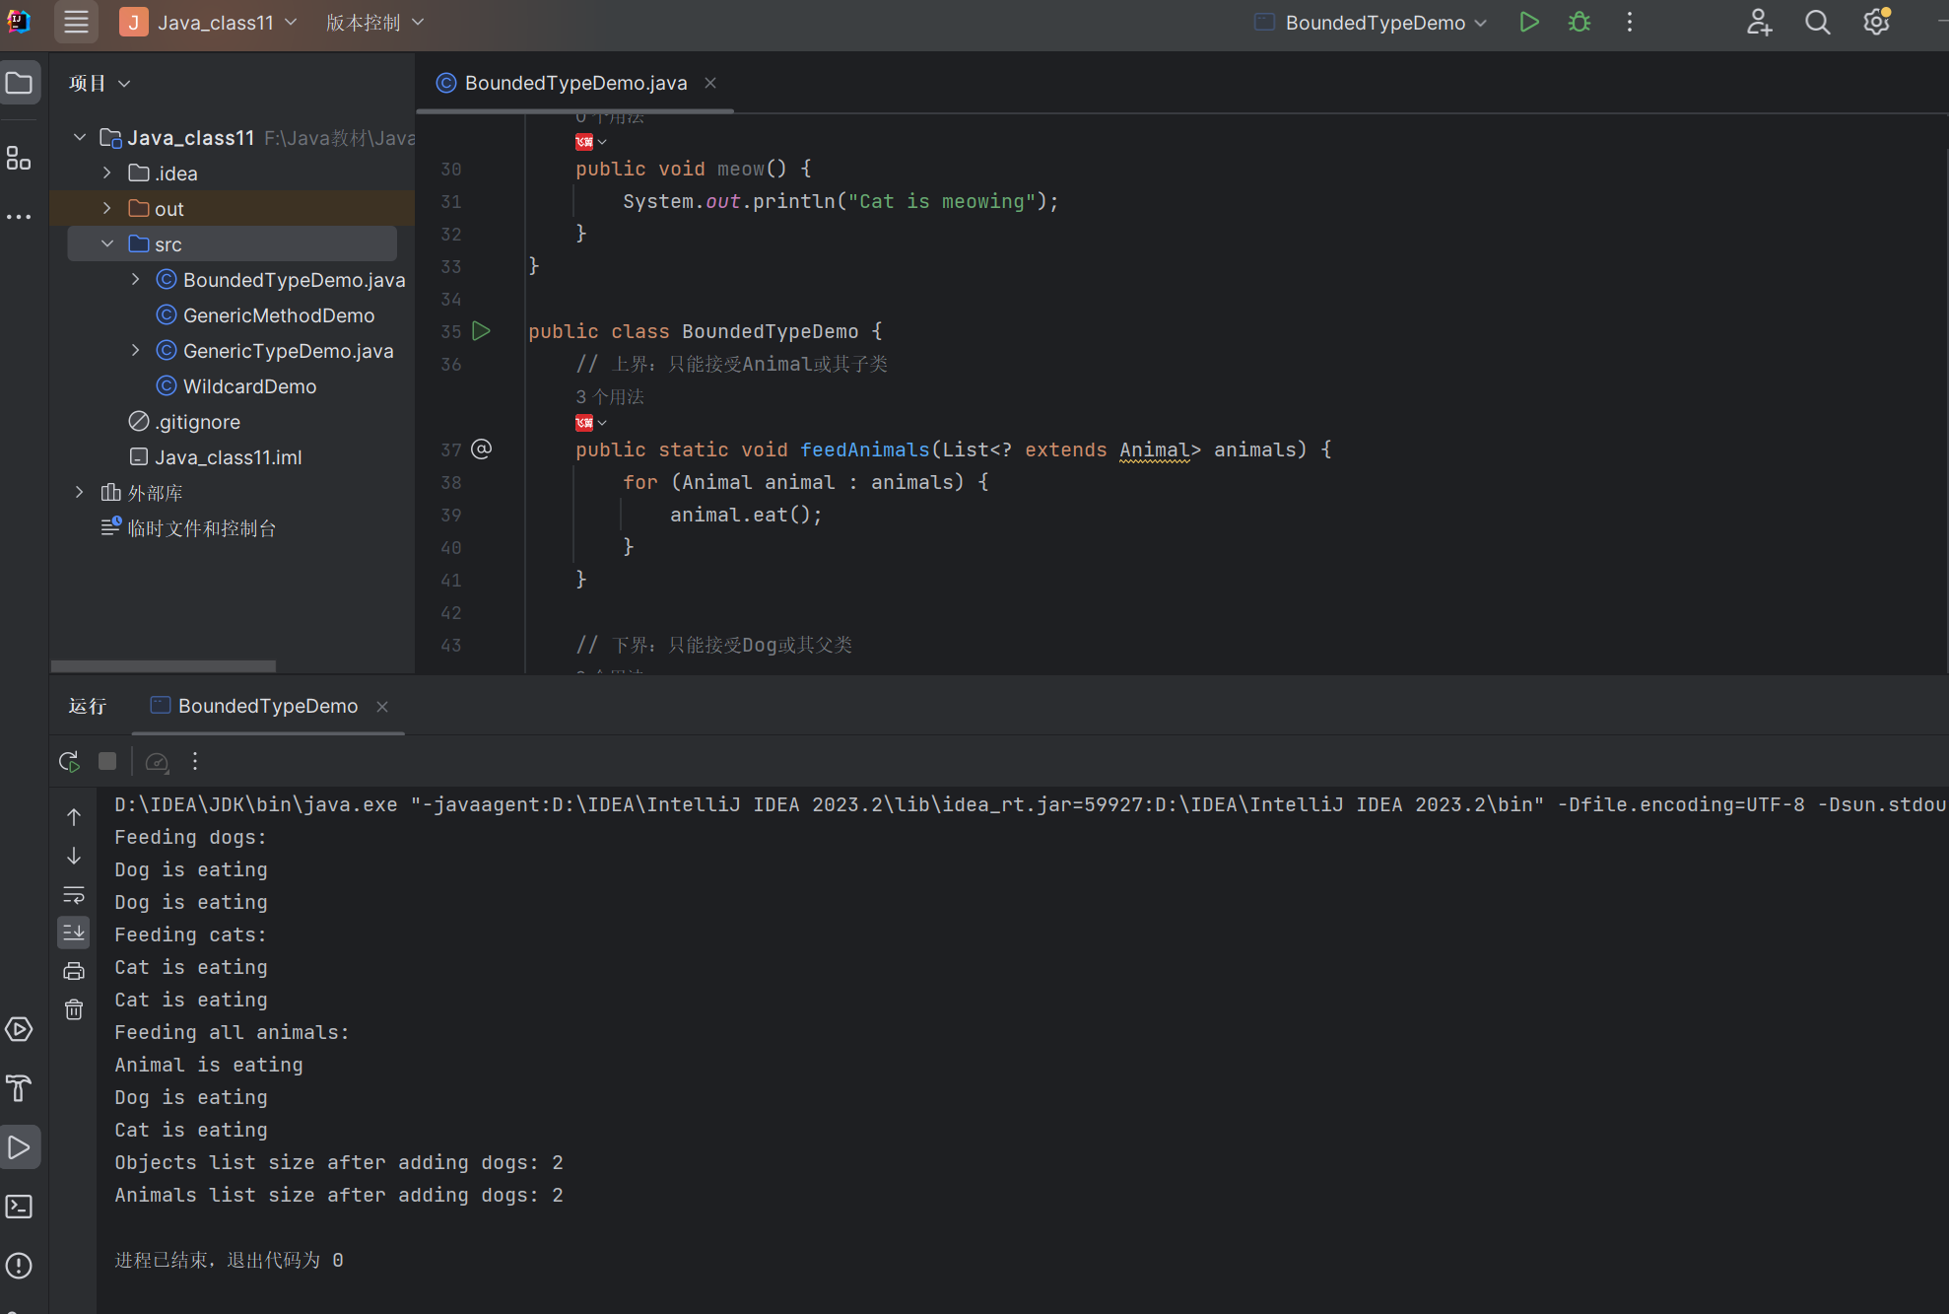This screenshot has height=1314, width=1949.
Task: Click the Stop process square icon
Action: coord(107,761)
